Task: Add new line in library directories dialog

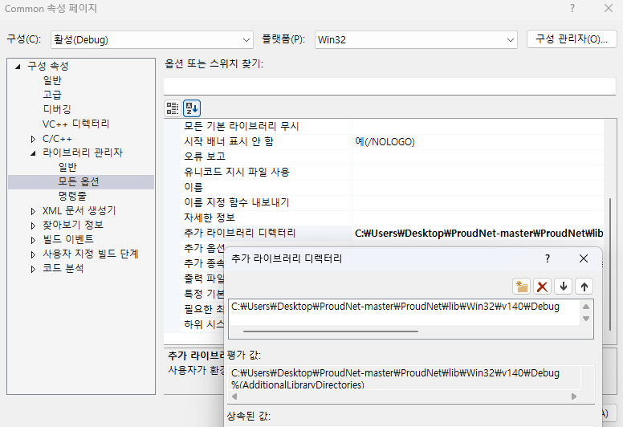Action: click(523, 287)
